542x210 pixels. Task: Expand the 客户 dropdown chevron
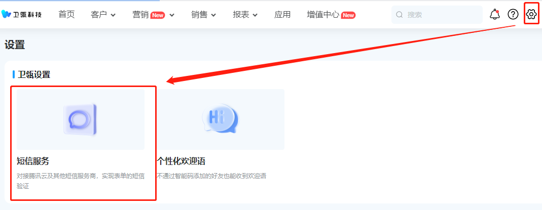pyautogui.click(x=113, y=15)
